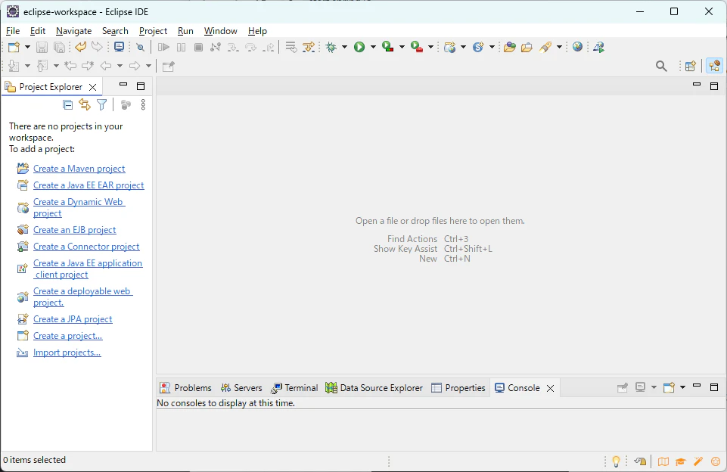Viewport: 727px width, 472px height.
Task: Click the Project Explorer filter funnel icon
Action: coord(102,105)
